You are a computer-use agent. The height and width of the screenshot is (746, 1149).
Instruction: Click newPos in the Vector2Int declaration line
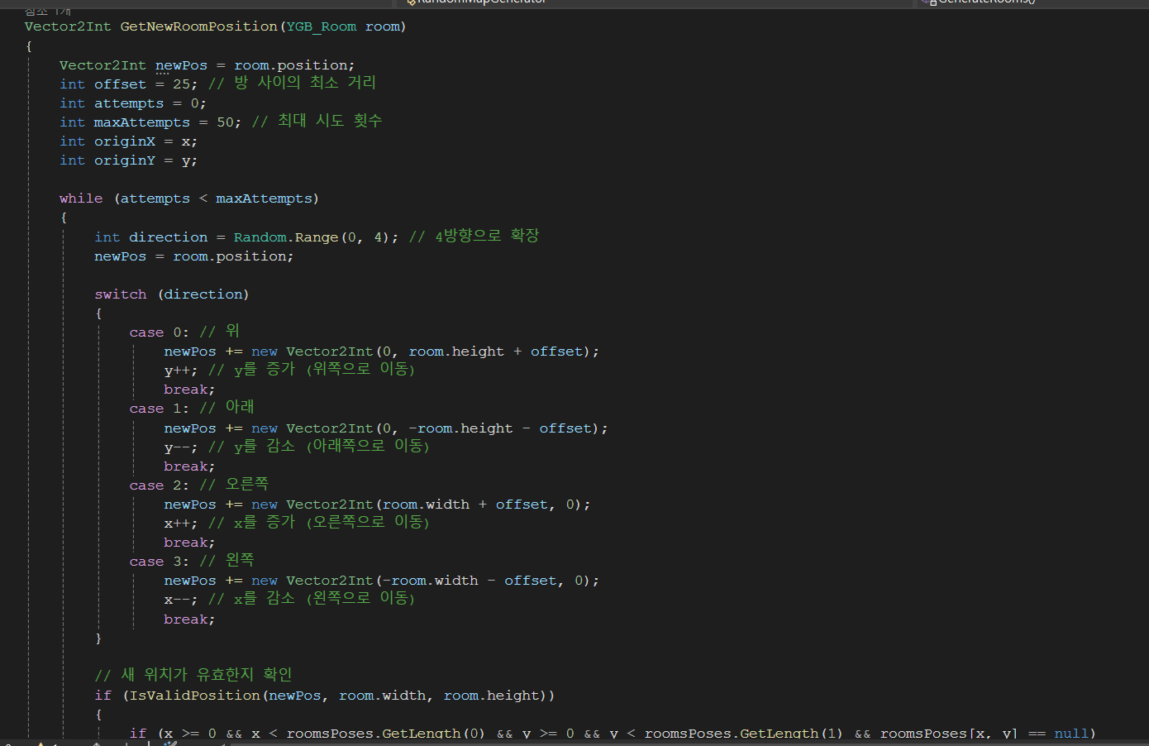click(182, 65)
